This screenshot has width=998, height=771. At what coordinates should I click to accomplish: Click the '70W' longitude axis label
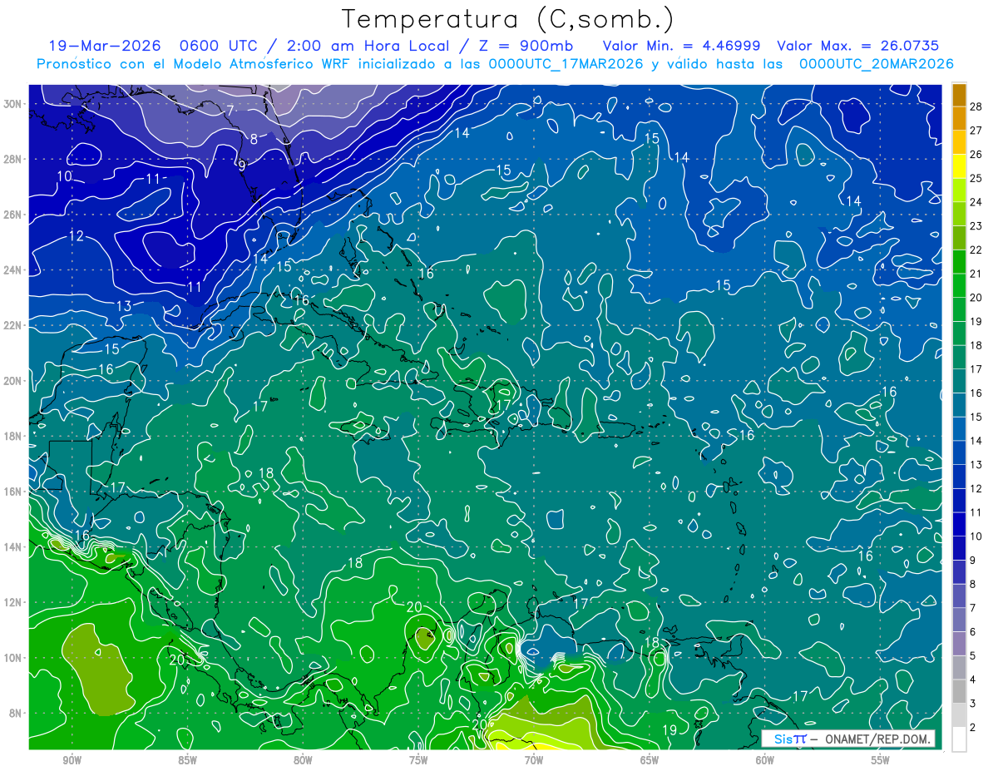pos(534,760)
